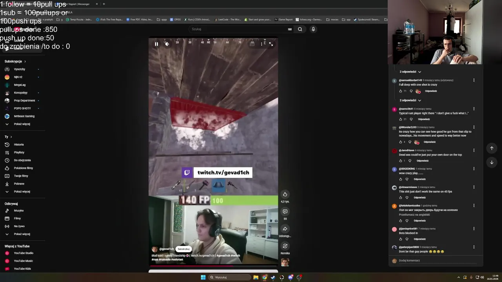Click the Udostępnij share icon
Image resolution: width=502 pixels, height=282 pixels.
click(285, 229)
